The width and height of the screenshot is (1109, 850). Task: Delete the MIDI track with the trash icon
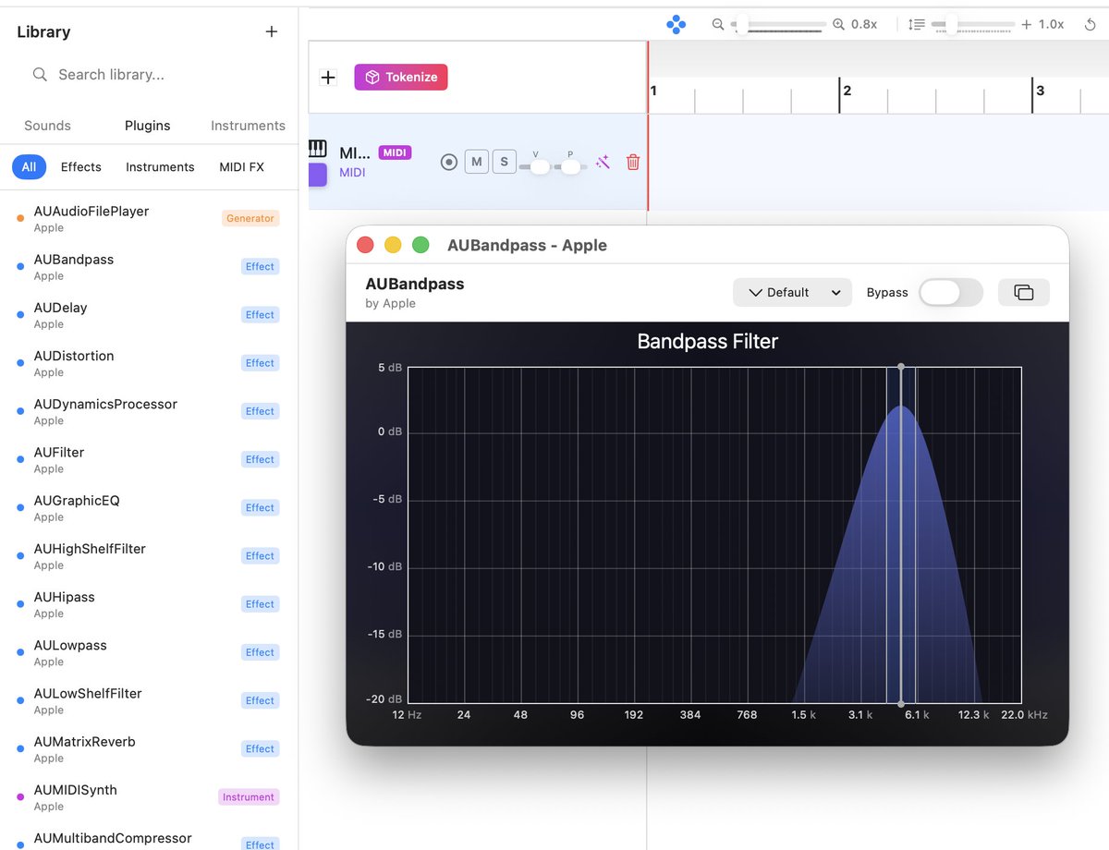[632, 162]
